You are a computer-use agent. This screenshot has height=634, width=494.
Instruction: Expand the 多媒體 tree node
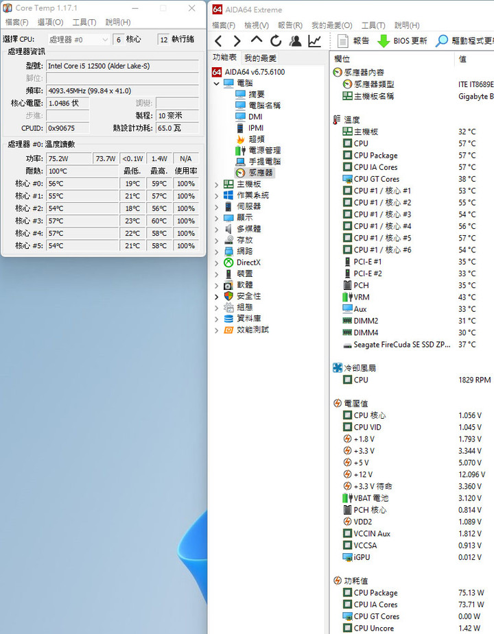pos(217,230)
